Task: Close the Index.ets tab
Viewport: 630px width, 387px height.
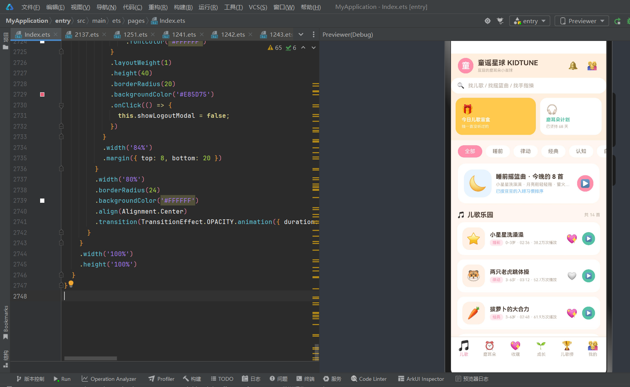Action: [x=56, y=35]
